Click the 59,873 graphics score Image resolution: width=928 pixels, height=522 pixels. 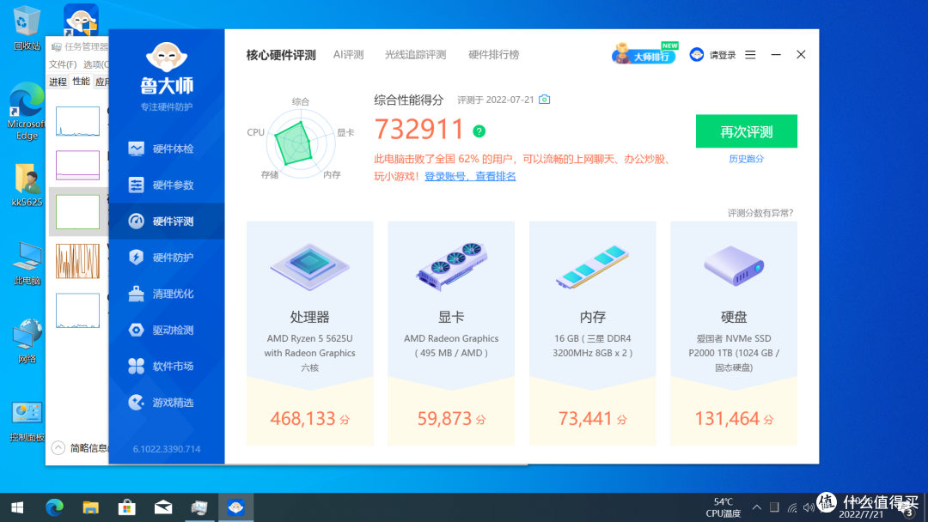[x=452, y=419]
